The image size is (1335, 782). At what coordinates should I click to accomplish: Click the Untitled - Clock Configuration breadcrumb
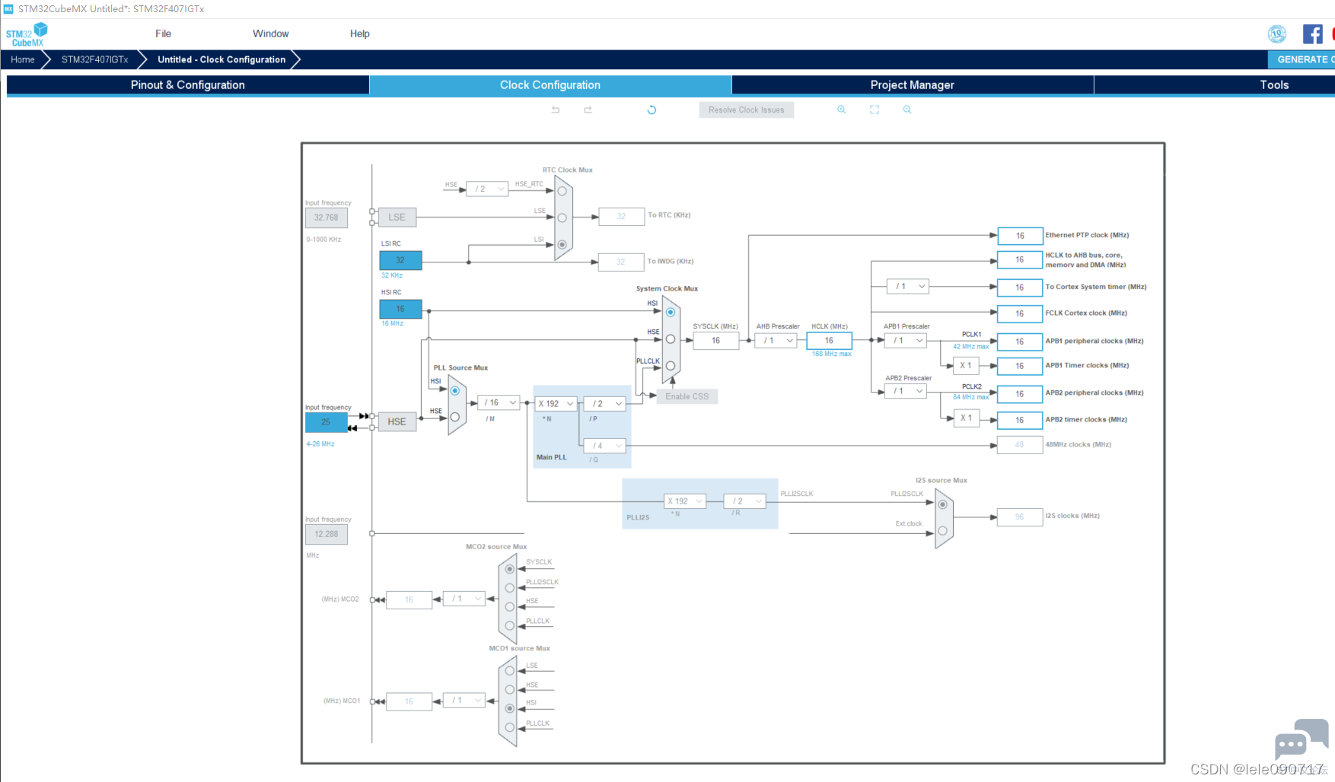coord(221,59)
